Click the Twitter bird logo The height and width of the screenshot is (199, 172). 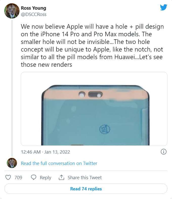[x=163, y=7]
